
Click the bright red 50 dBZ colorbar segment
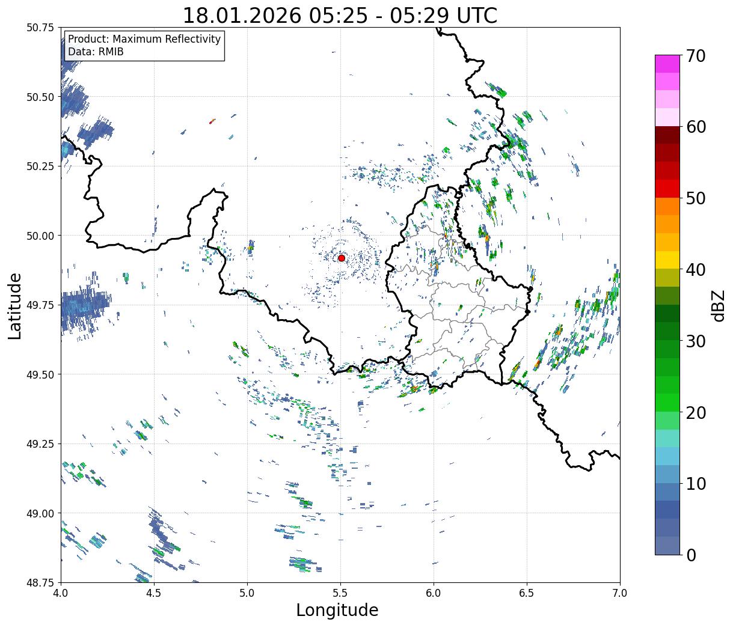click(x=667, y=189)
